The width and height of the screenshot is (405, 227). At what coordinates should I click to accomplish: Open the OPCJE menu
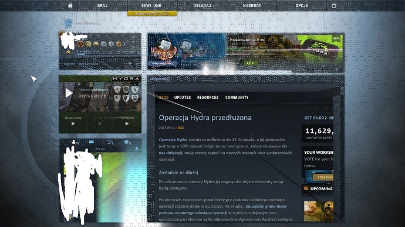(302, 5)
